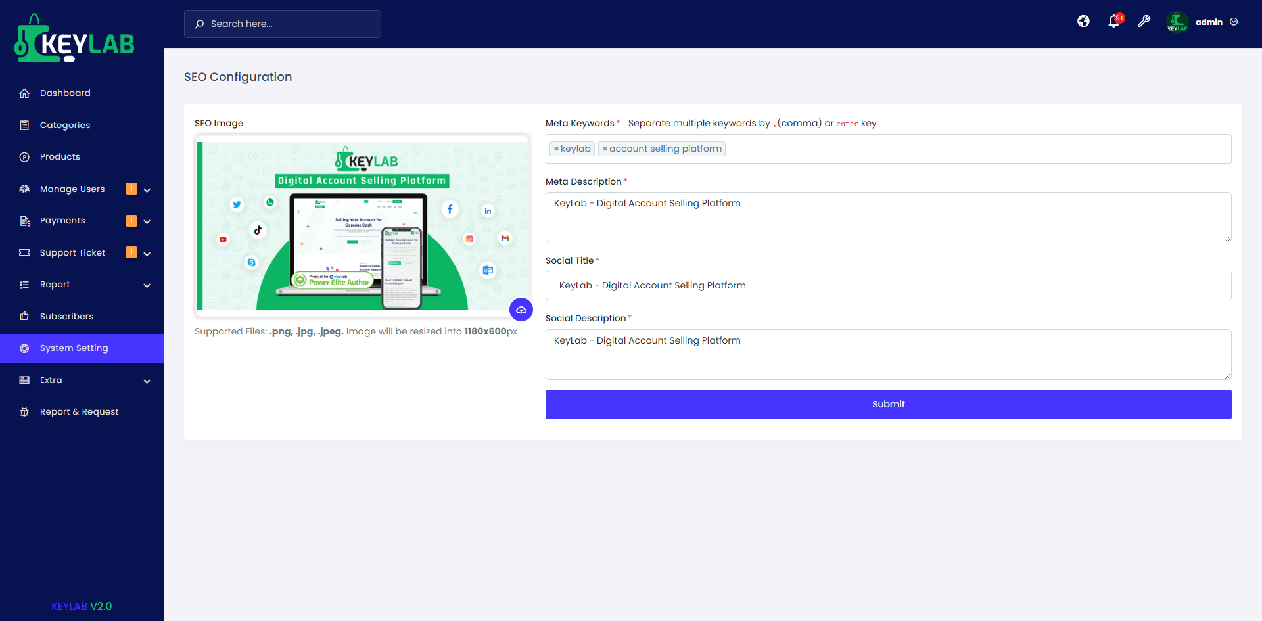Click the Social Title input field
This screenshot has height=621, width=1262.
tap(889, 286)
